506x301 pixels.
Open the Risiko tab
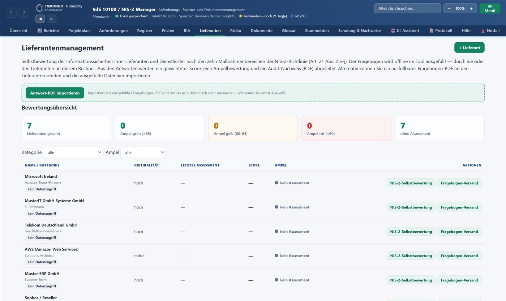[x=236, y=31]
